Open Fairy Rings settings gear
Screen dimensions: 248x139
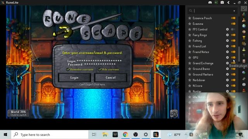click(227, 35)
